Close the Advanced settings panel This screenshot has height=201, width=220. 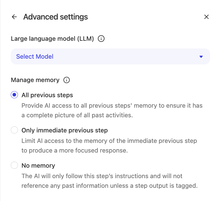[x=206, y=17]
